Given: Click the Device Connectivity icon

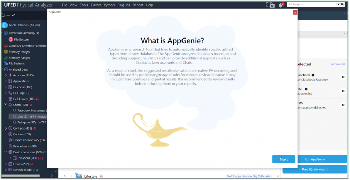Looking at the screenshot, I should point(10,140).
